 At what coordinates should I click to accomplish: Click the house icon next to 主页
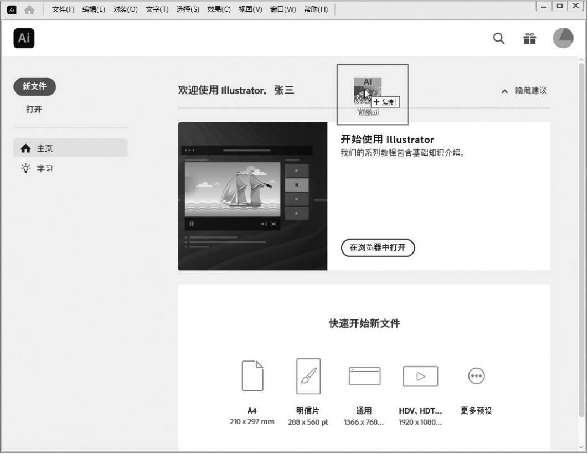(25, 148)
